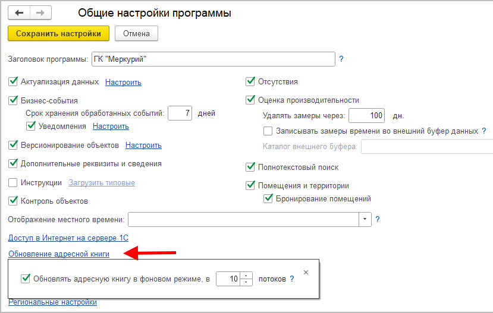Click Сохранить настройки button

click(58, 34)
